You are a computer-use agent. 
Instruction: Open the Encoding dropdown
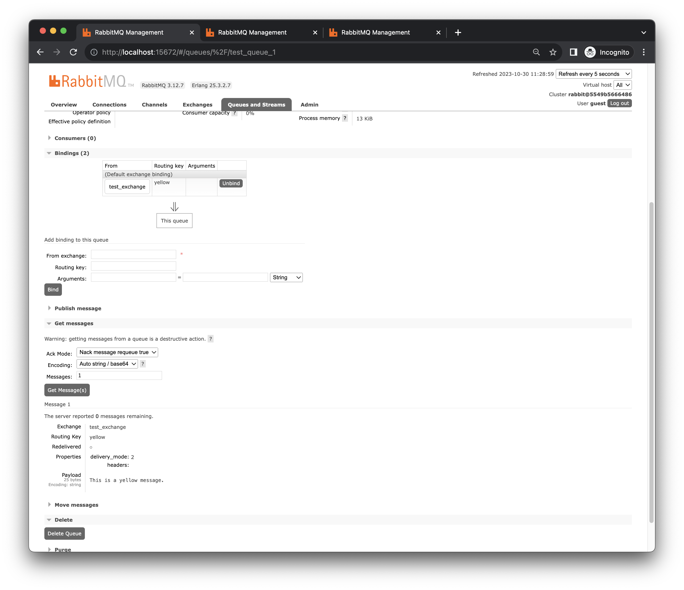click(x=107, y=364)
